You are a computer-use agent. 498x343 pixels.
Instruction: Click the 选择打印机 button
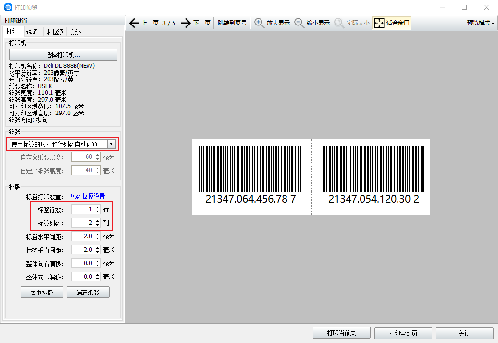coord(63,55)
